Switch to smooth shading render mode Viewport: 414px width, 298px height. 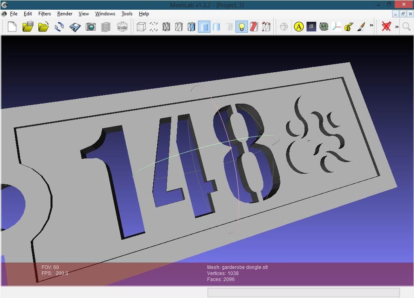click(217, 27)
